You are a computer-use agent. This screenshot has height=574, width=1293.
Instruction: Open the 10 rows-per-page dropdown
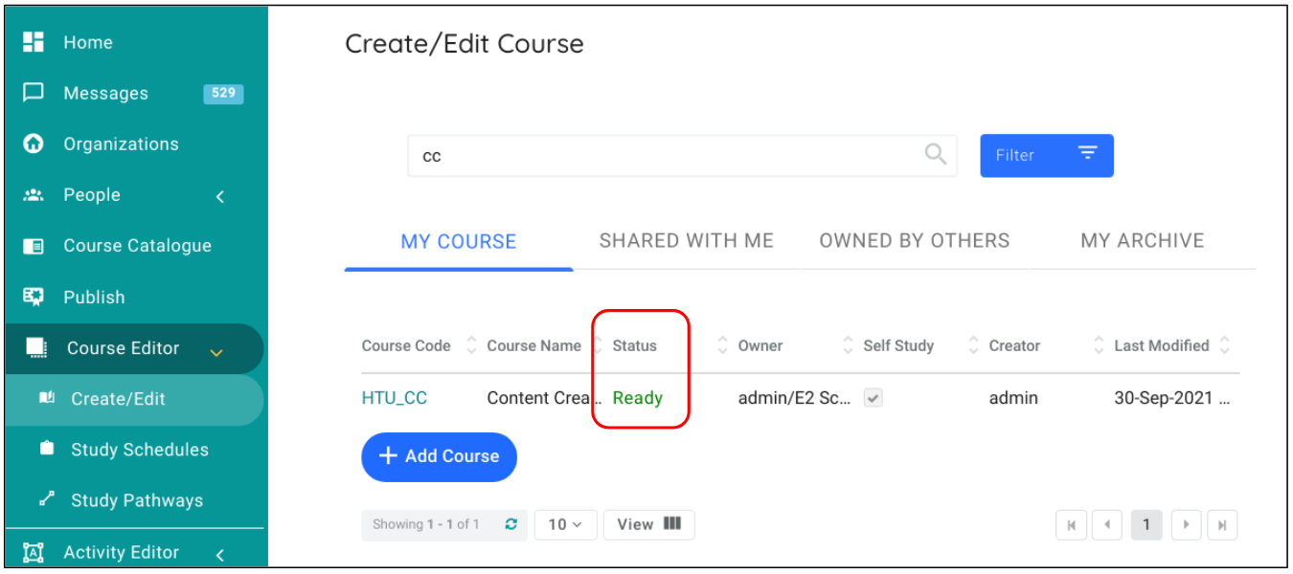[565, 524]
